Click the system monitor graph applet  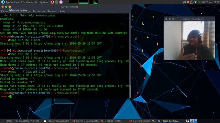coord(84,2)
